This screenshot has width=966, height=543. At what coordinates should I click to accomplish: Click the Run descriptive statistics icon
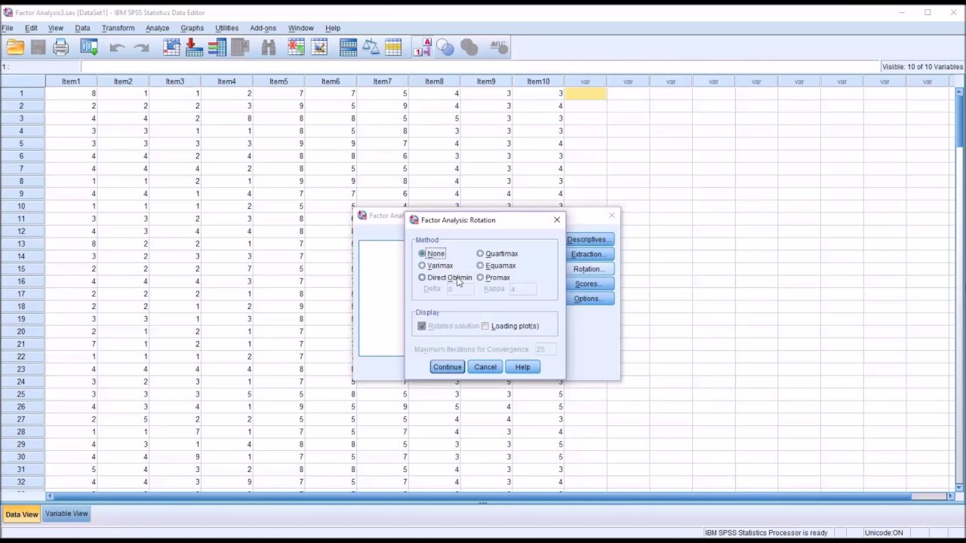click(x=240, y=48)
